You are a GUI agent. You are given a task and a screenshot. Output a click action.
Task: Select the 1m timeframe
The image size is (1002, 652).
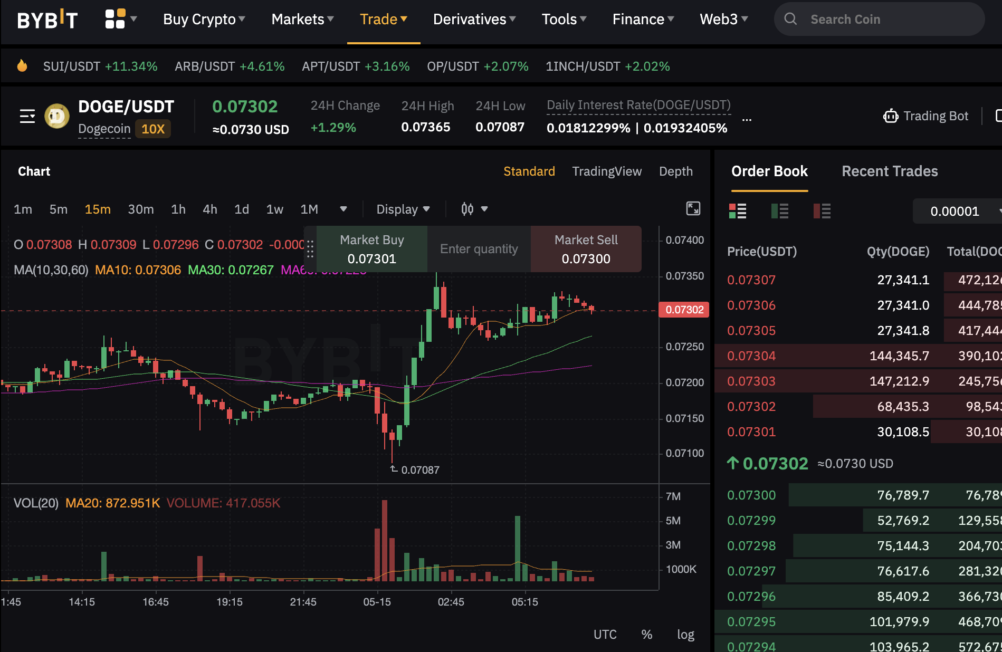click(x=23, y=209)
